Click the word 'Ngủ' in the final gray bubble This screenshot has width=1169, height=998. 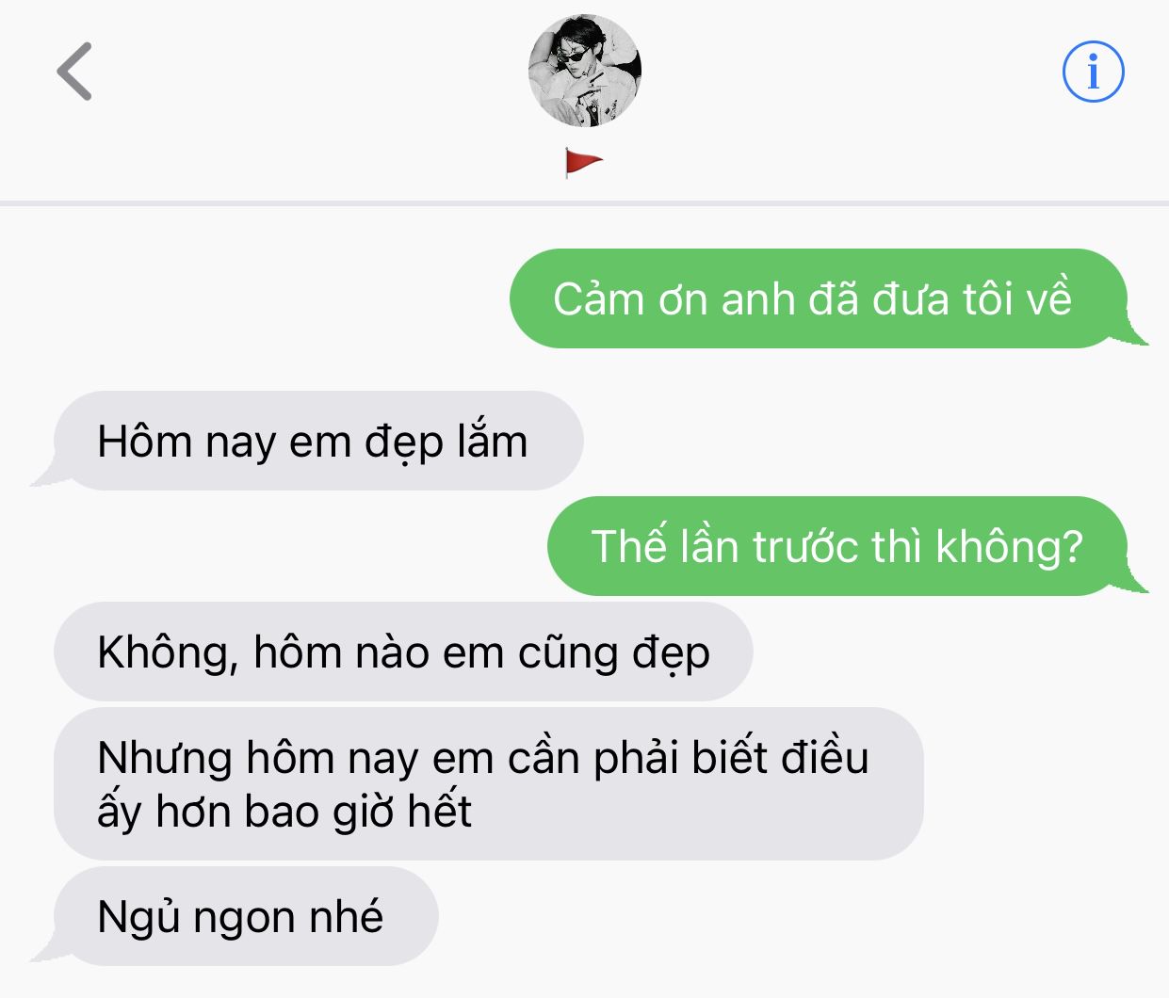tap(138, 917)
